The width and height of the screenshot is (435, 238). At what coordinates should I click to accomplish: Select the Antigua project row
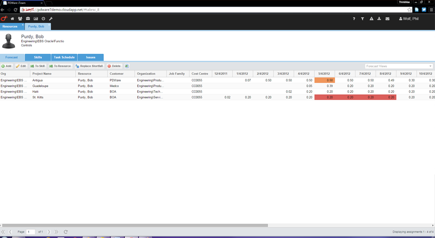pyautogui.click(x=217, y=80)
